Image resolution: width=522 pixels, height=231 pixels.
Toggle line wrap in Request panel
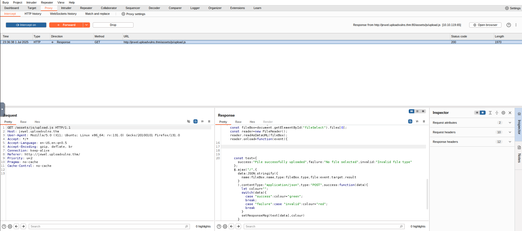195,122
